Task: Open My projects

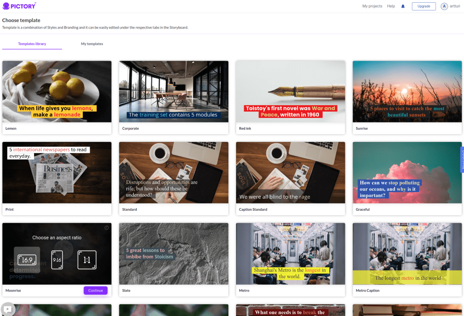Action: point(372,6)
